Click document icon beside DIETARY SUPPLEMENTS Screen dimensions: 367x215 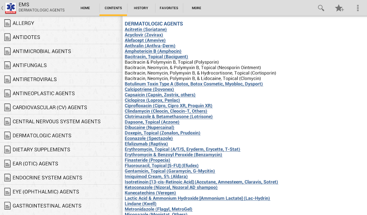point(7,149)
